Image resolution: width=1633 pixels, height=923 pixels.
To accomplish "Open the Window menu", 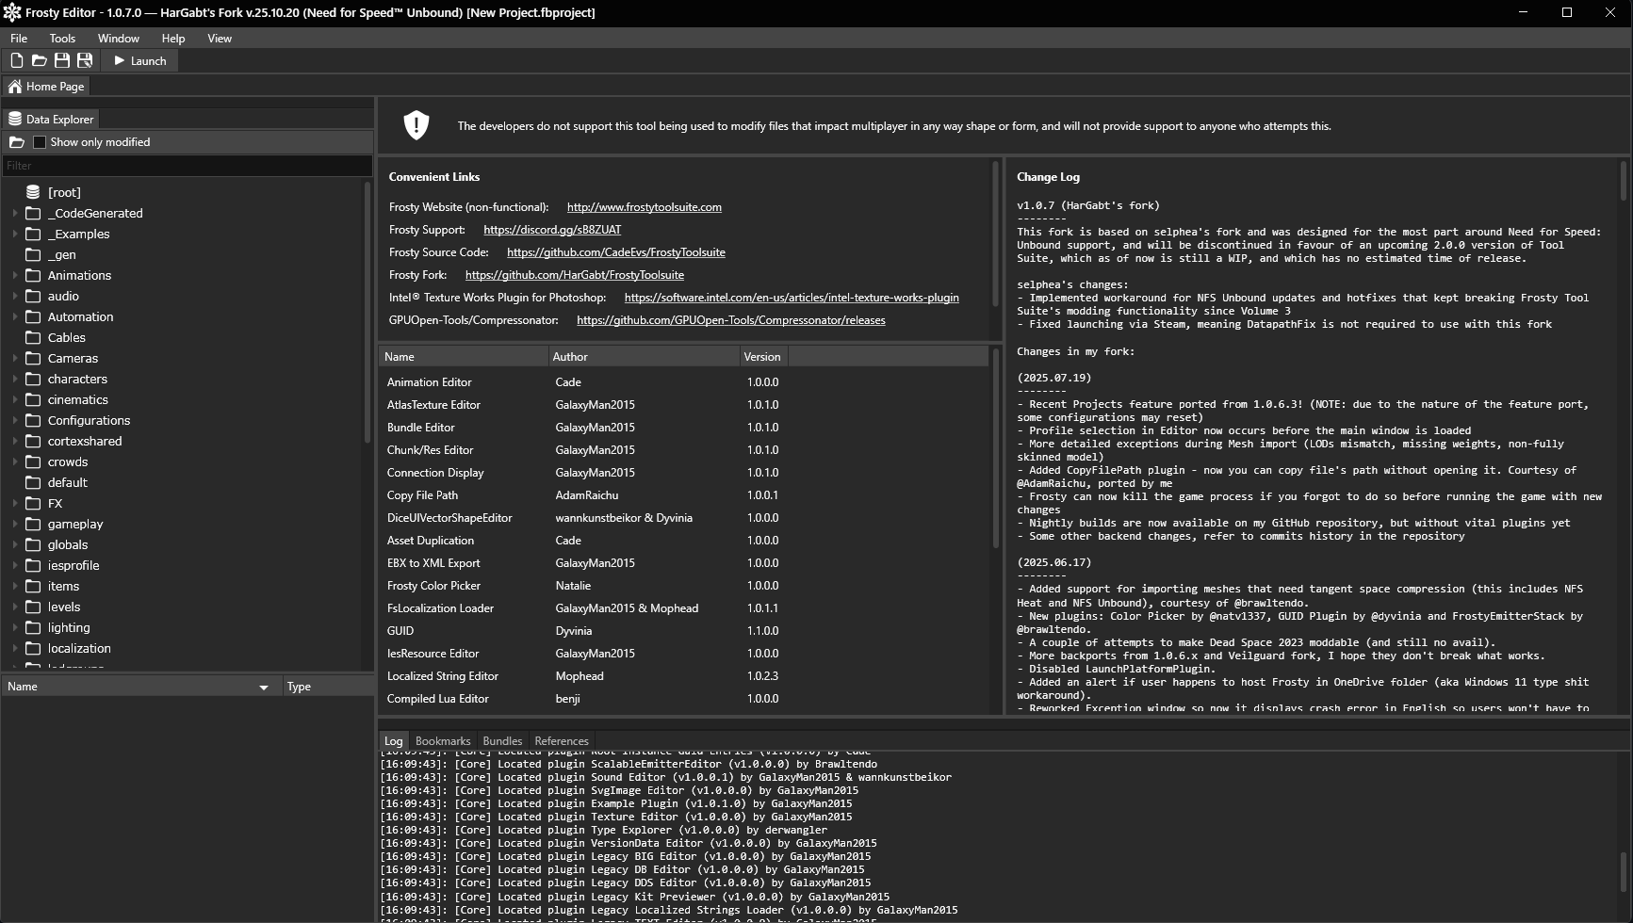I will [x=119, y=39].
